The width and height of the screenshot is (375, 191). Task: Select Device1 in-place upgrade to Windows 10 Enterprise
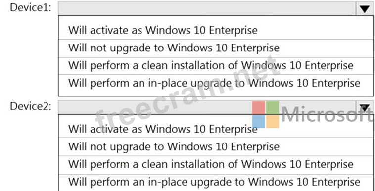point(216,84)
